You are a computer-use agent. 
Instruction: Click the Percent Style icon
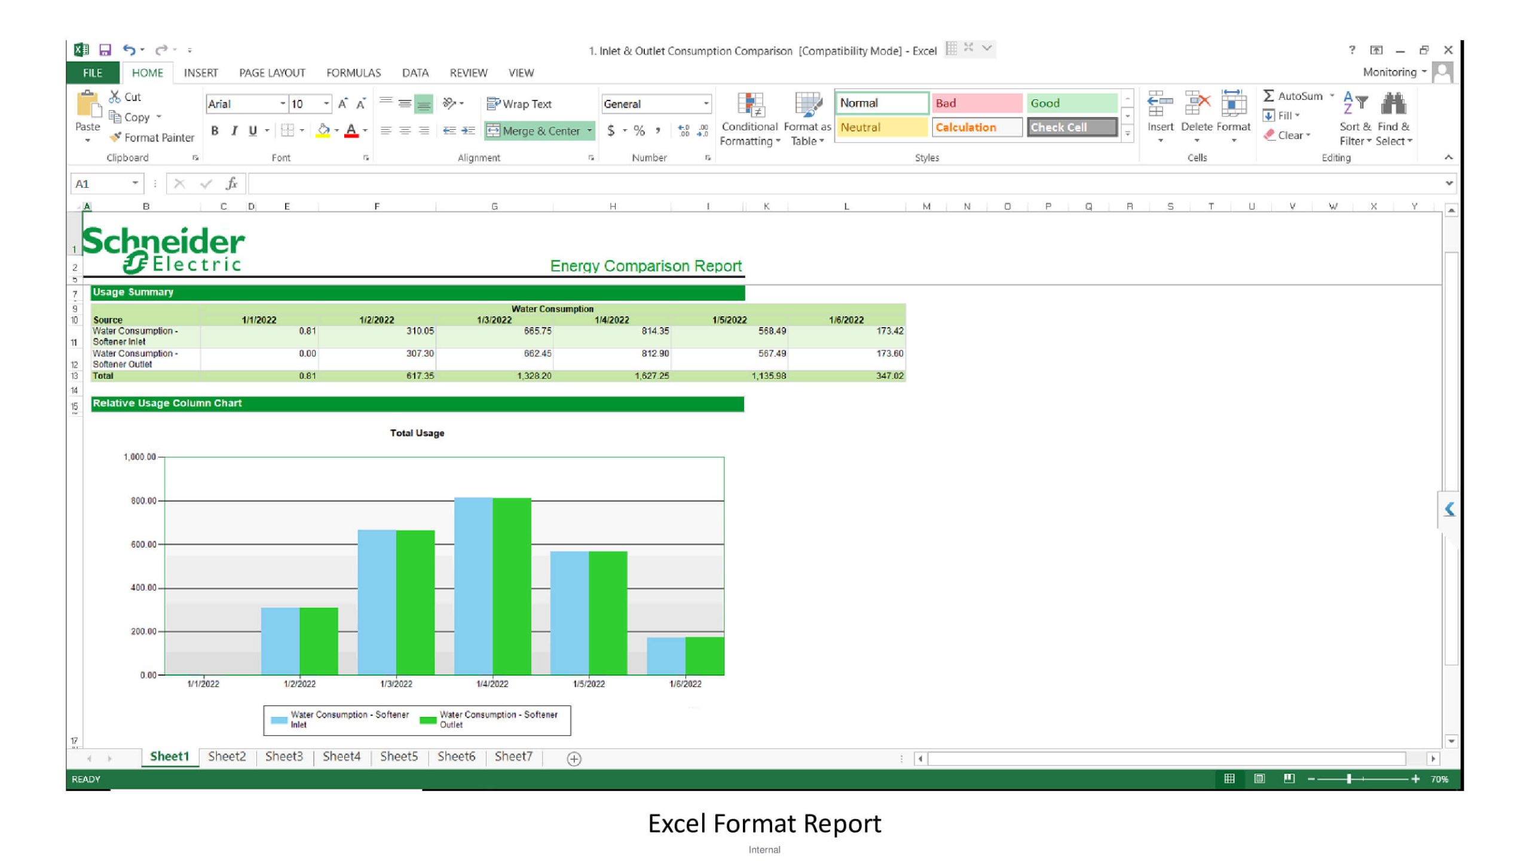pyautogui.click(x=639, y=130)
